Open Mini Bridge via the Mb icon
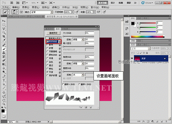Viewport: 172px width, 124px height. pos(18,3)
